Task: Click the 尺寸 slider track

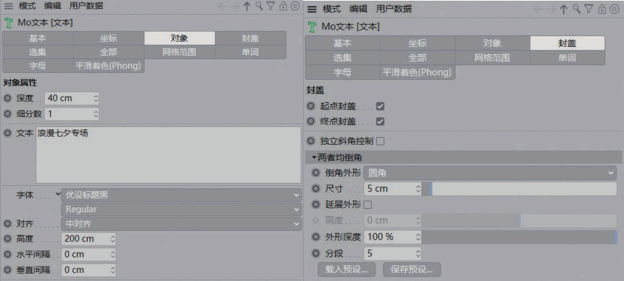Action: [519, 189]
